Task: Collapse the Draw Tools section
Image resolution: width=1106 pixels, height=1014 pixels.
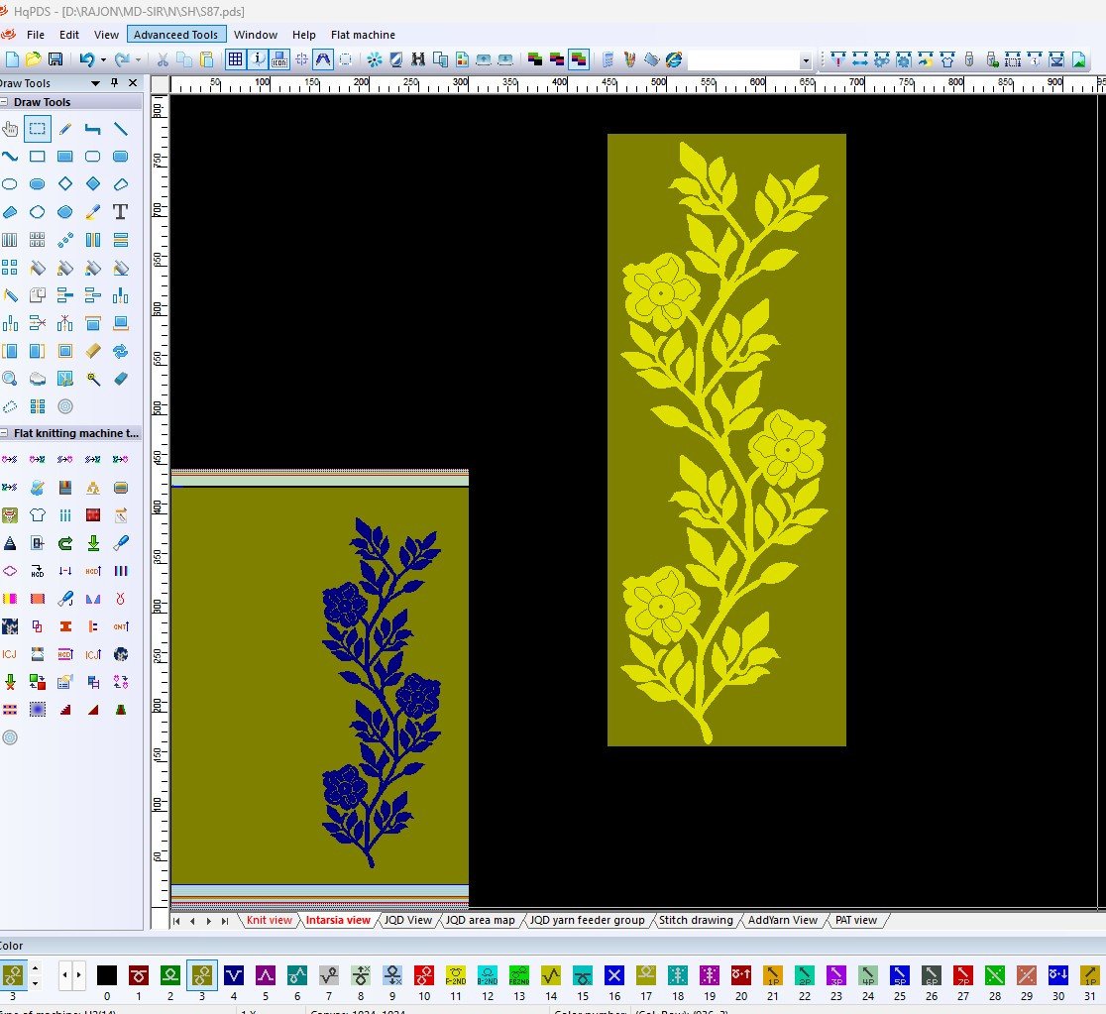Action: (x=5, y=102)
